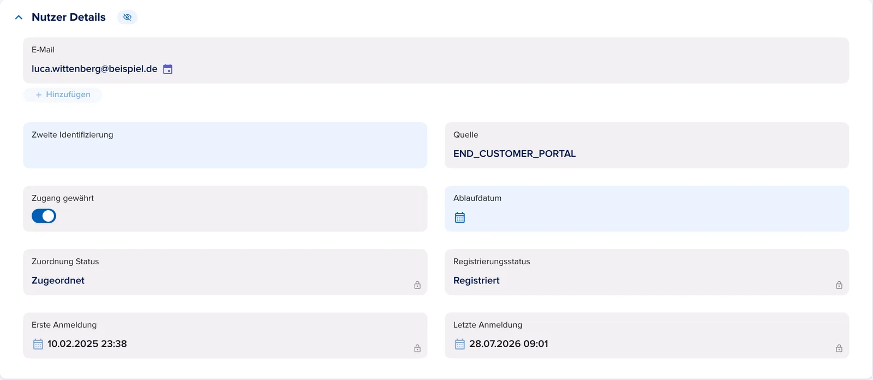This screenshot has width=873, height=380.
Task: Click the Quelle value END_CUSTOMER_PORTAL
Action: 515,154
